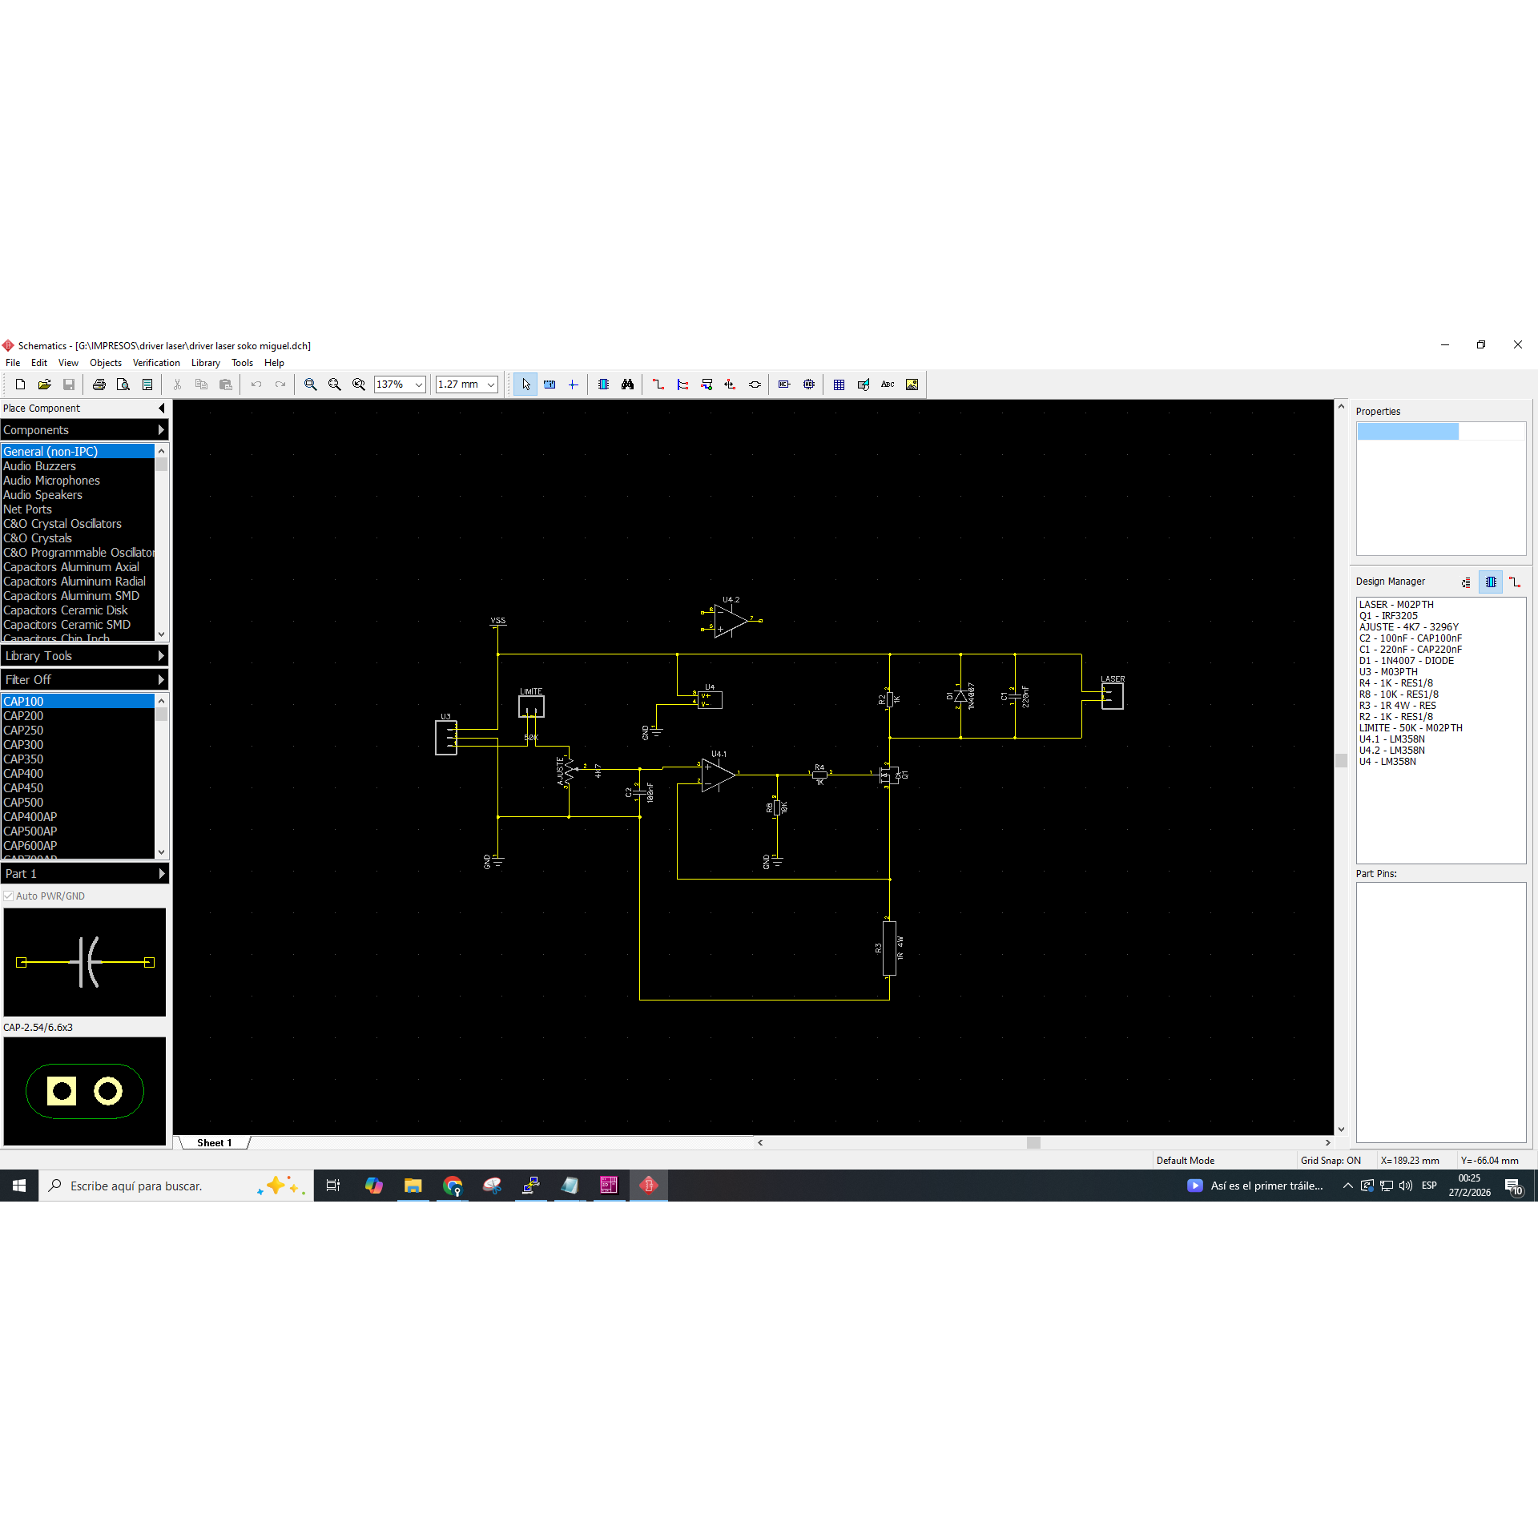Switch to the Sheet 1 tab
Viewport: 1538px width, 1538px height.
(214, 1143)
